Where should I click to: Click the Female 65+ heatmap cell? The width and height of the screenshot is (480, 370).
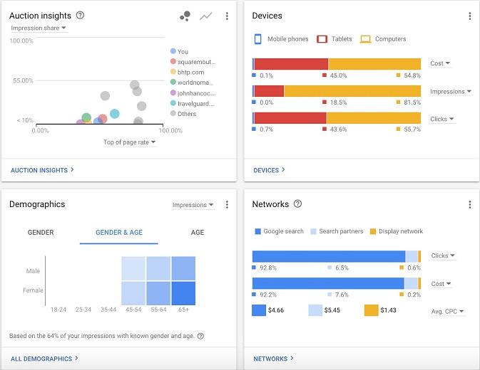(183, 293)
